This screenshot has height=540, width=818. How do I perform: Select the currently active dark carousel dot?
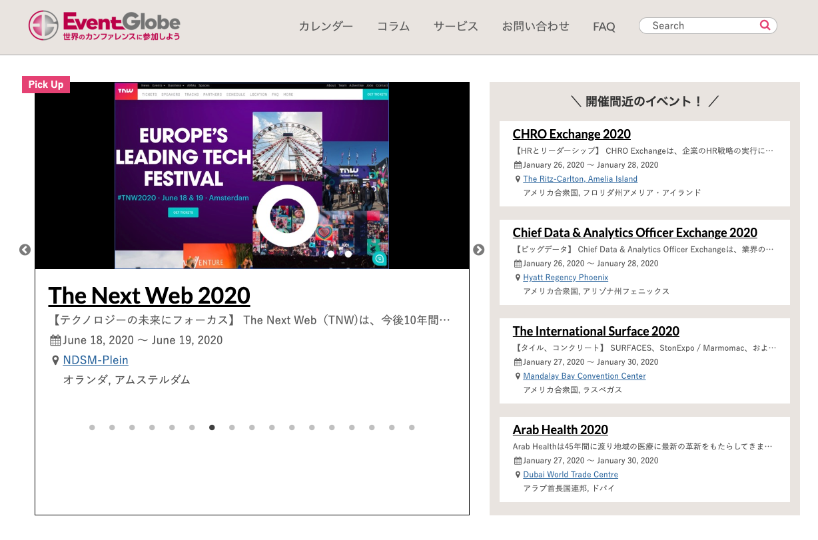tap(212, 427)
